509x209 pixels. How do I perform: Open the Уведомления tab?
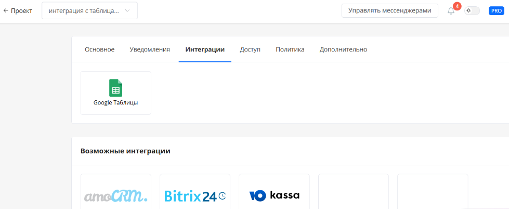tap(150, 49)
